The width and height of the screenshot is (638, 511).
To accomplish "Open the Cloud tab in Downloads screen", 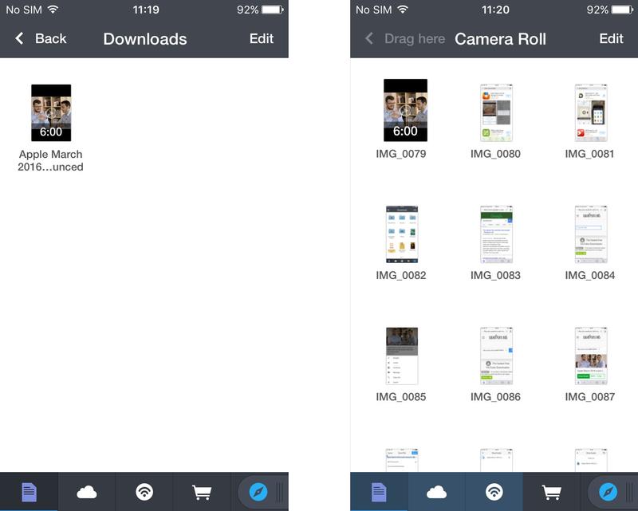I will pos(87,493).
